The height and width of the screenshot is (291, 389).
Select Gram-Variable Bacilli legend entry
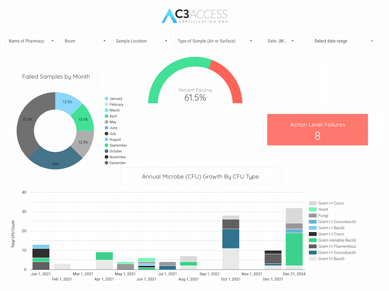pyautogui.click(x=333, y=240)
